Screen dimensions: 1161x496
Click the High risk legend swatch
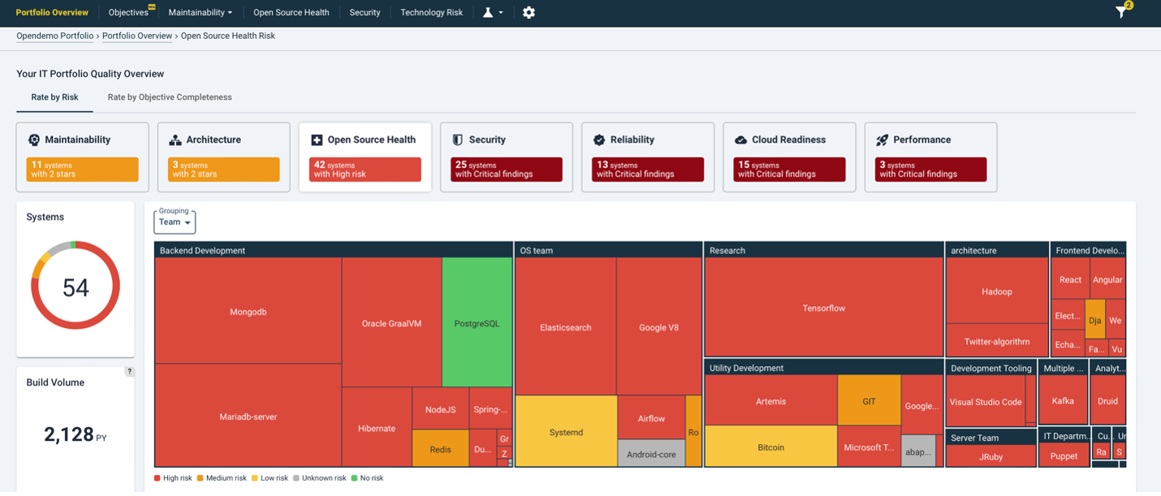coord(158,478)
